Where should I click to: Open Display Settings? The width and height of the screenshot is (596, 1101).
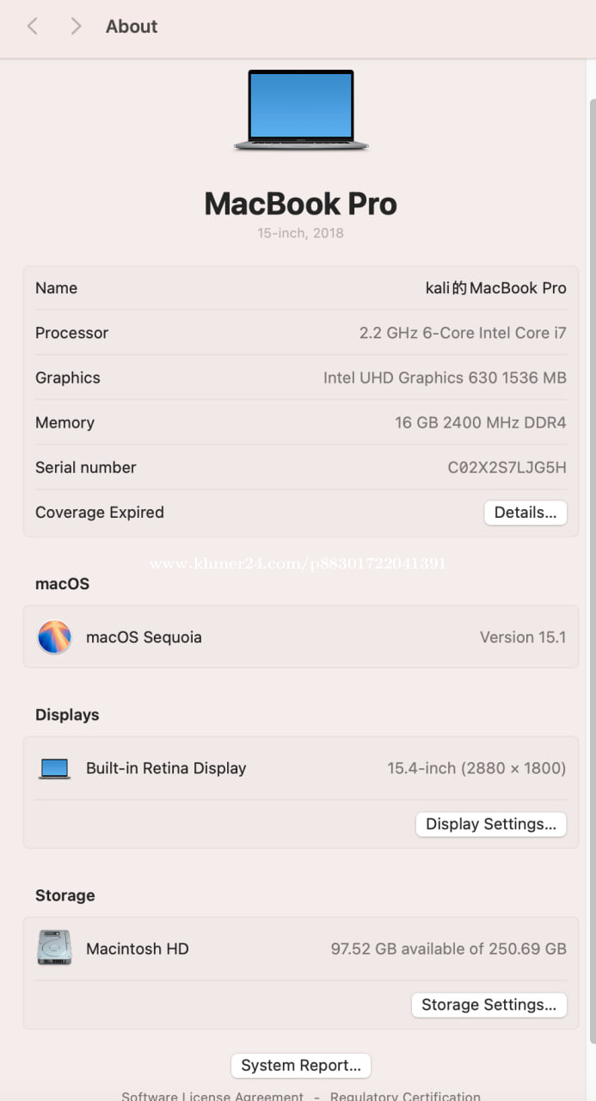coord(491,824)
